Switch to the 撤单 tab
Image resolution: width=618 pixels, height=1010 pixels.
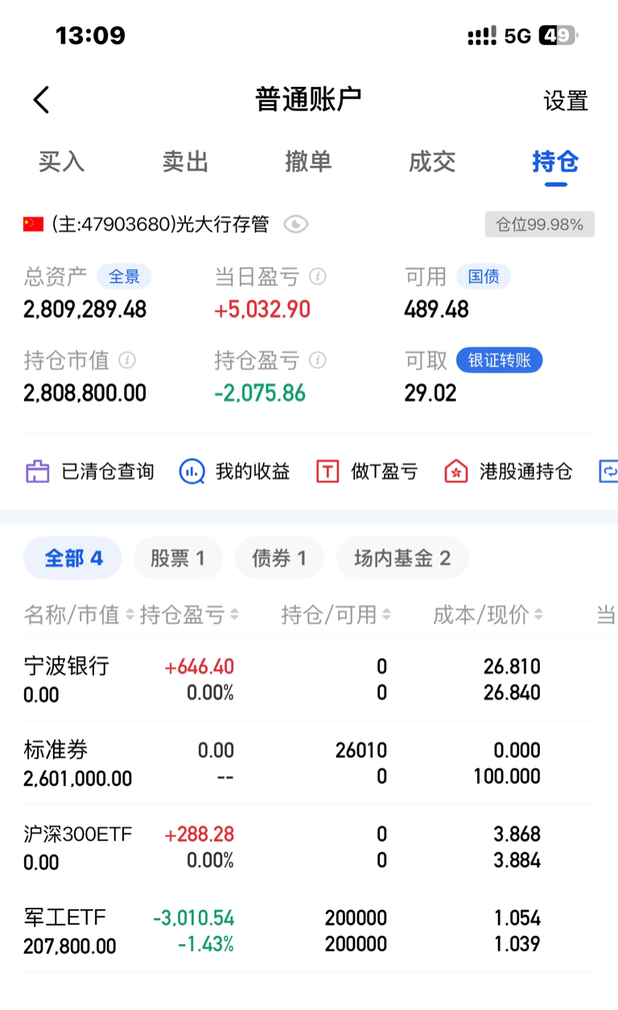point(308,161)
